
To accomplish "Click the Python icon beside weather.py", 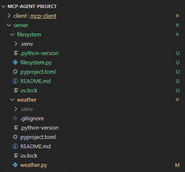I will pyautogui.click(x=15, y=165).
